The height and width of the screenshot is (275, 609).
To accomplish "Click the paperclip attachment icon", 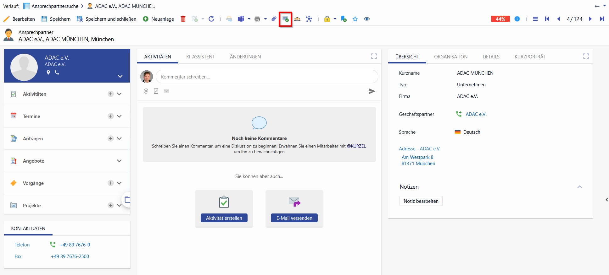I will pos(274,19).
